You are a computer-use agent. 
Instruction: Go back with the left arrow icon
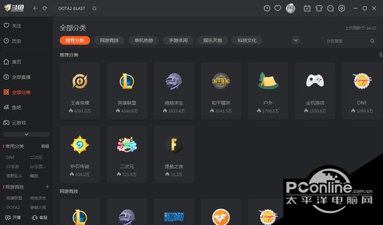[x=36, y=8]
